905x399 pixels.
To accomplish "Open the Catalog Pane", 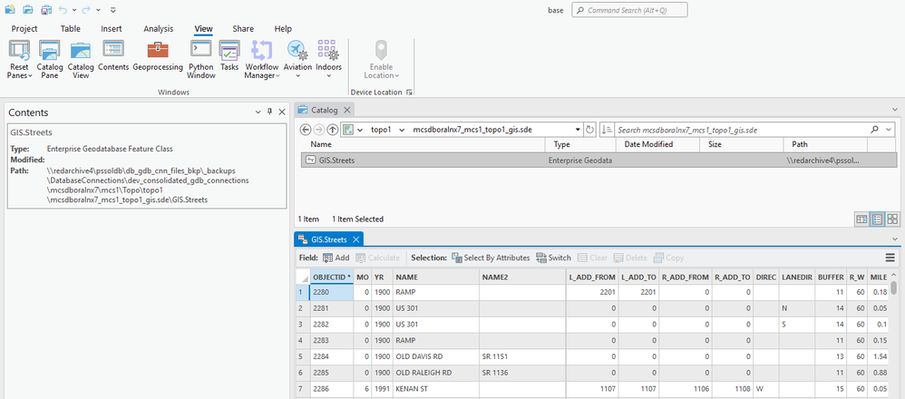I will [x=50, y=60].
